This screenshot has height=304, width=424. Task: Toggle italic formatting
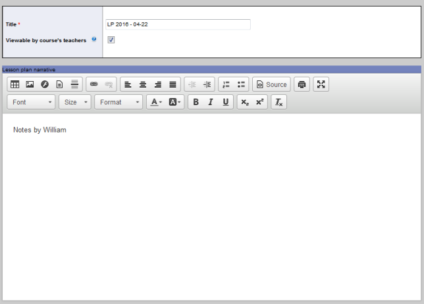211,102
